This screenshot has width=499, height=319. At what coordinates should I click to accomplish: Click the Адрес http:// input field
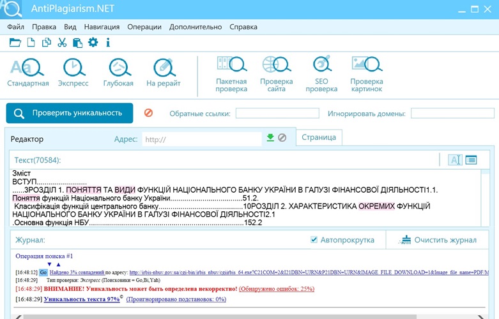pyautogui.click(x=202, y=139)
